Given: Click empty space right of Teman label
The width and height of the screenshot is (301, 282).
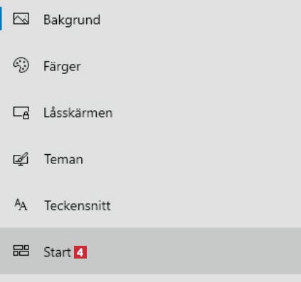Looking at the screenshot, I should tap(190, 158).
